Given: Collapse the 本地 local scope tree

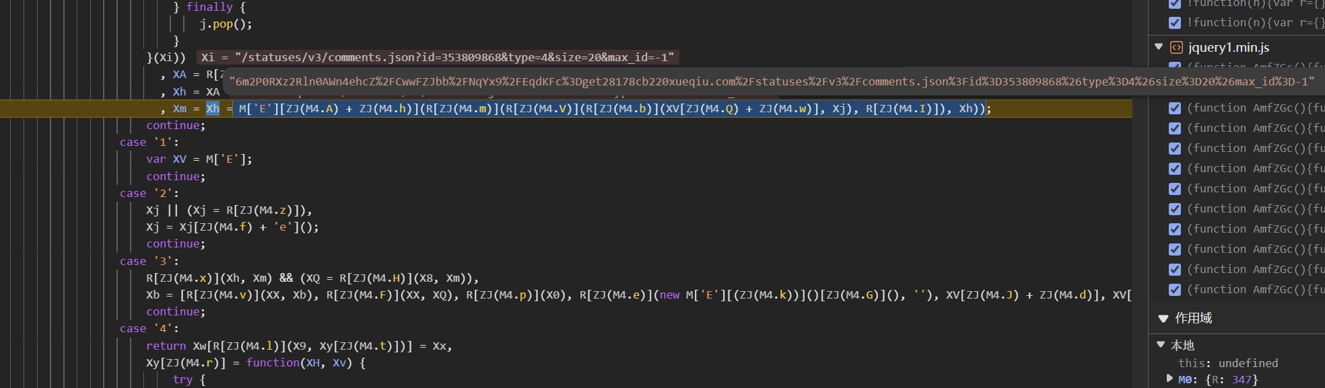Looking at the screenshot, I should [x=1161, y=344].
